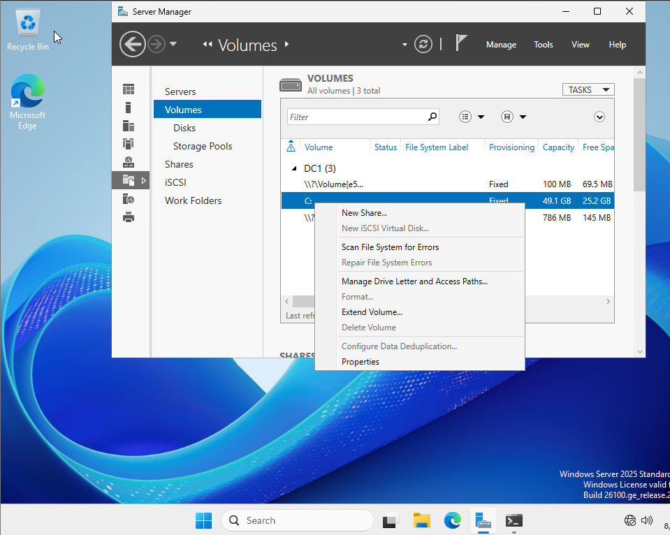The height and width of the screenshot is (535, 670).
Task: Focus the Filter text field
Action: 357,117
